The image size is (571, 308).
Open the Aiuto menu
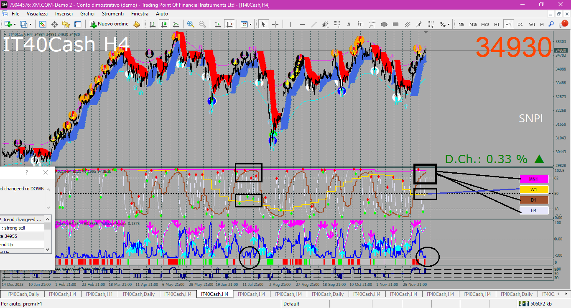[x=162, y=13]
